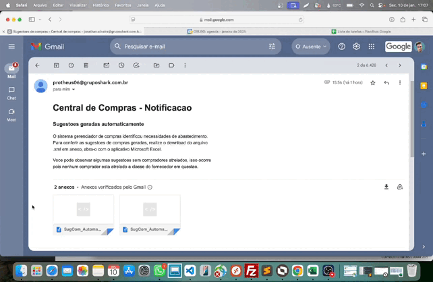Delete the email with trash icon
Screen dimensions: 433x282
(x=86, y=65)
